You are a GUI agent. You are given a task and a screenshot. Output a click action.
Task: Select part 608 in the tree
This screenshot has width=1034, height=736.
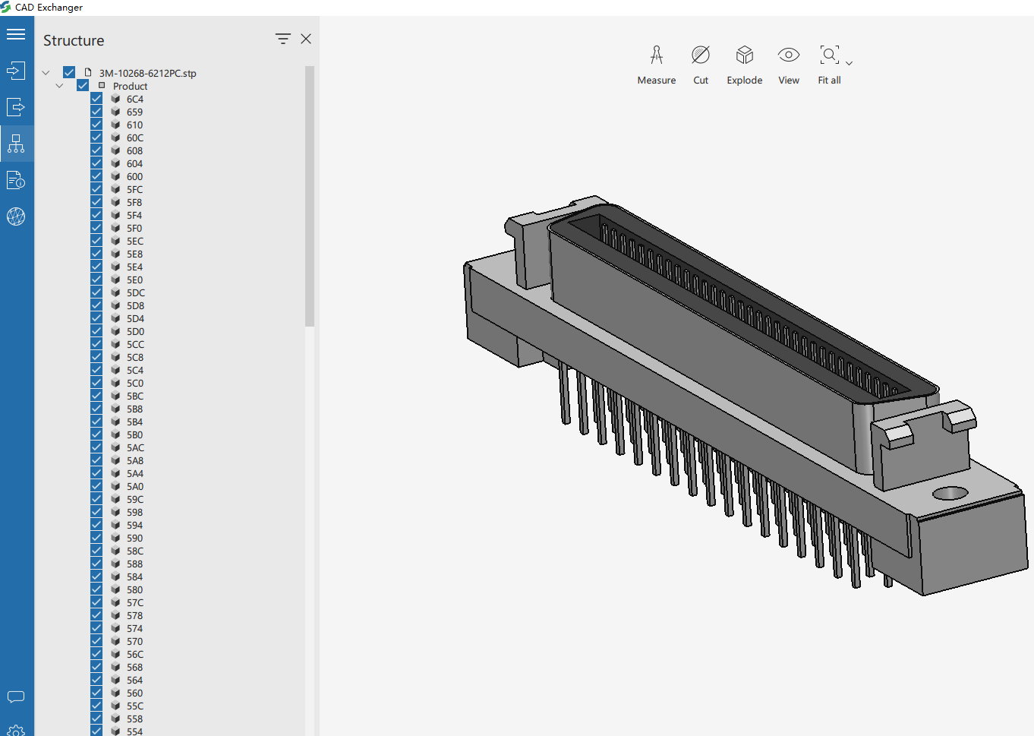134,150
